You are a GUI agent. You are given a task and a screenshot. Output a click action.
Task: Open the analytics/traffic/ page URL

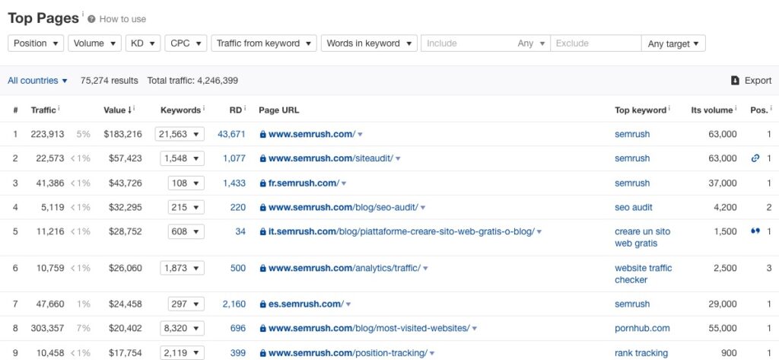coord(345,268)
